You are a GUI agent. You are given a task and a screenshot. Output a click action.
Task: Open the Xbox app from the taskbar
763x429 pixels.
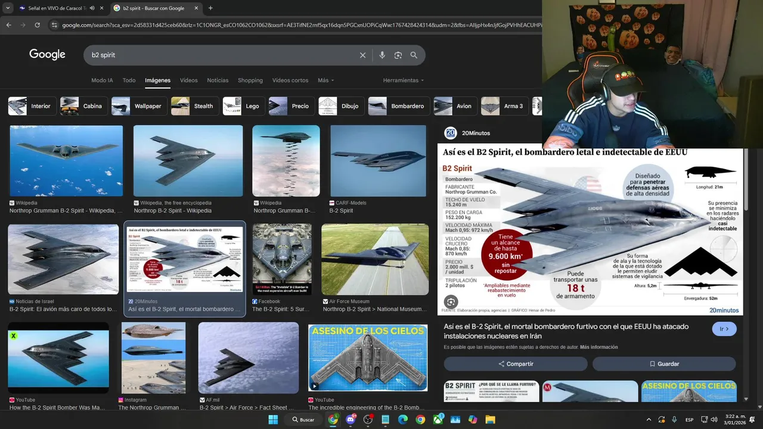438,419
